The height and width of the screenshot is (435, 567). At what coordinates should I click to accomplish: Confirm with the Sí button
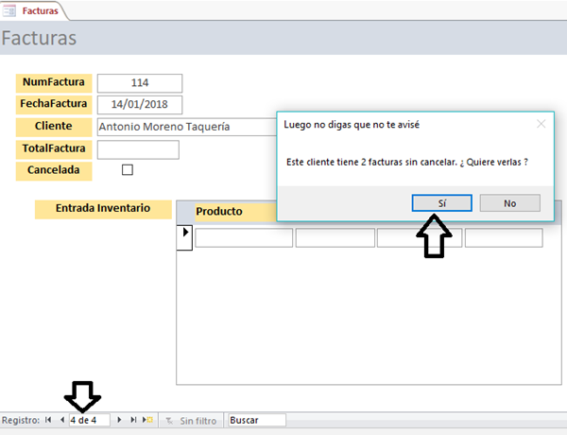(x=442, y=203)
